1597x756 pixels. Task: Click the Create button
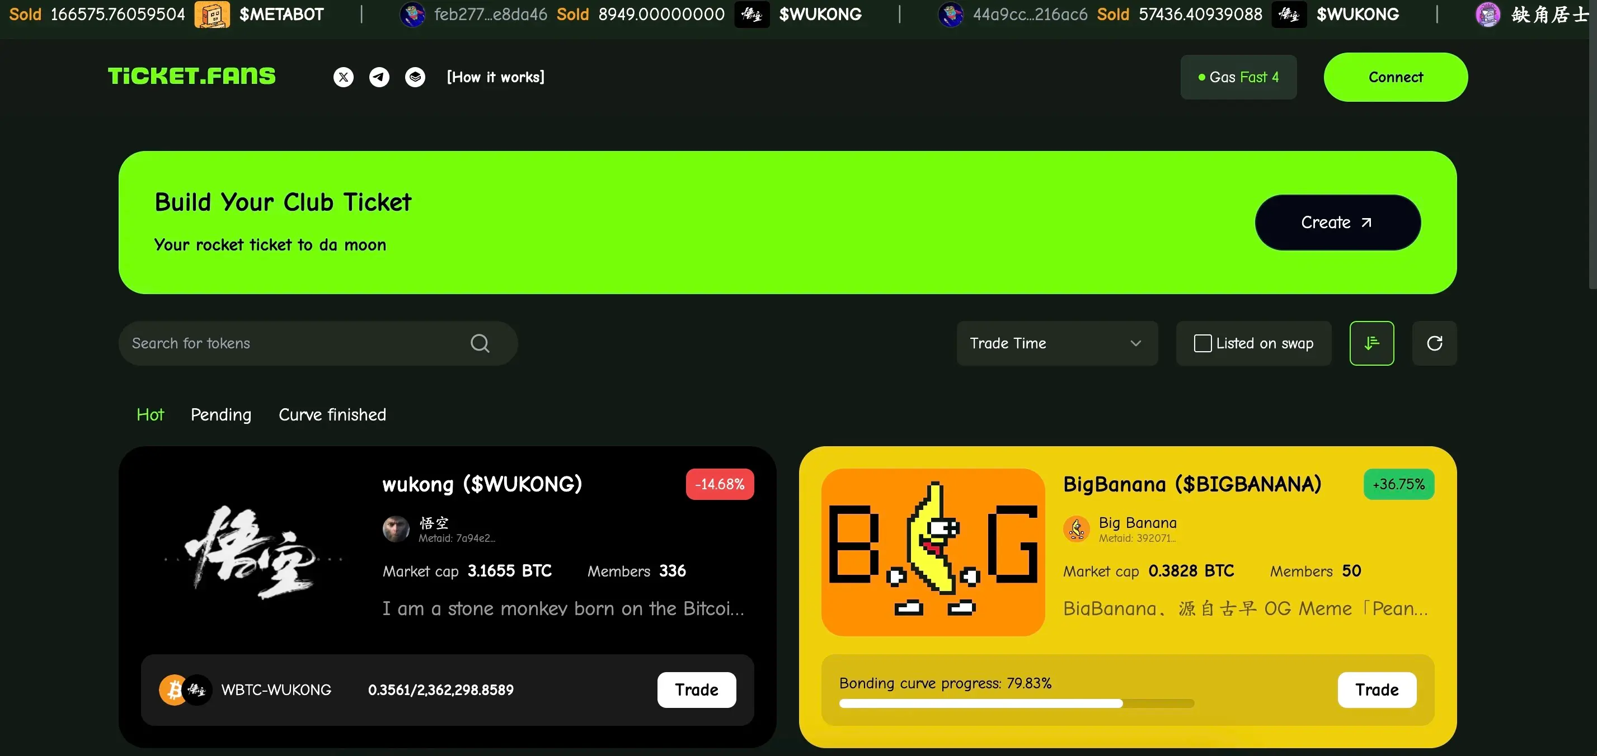[x=1338, y=222]
